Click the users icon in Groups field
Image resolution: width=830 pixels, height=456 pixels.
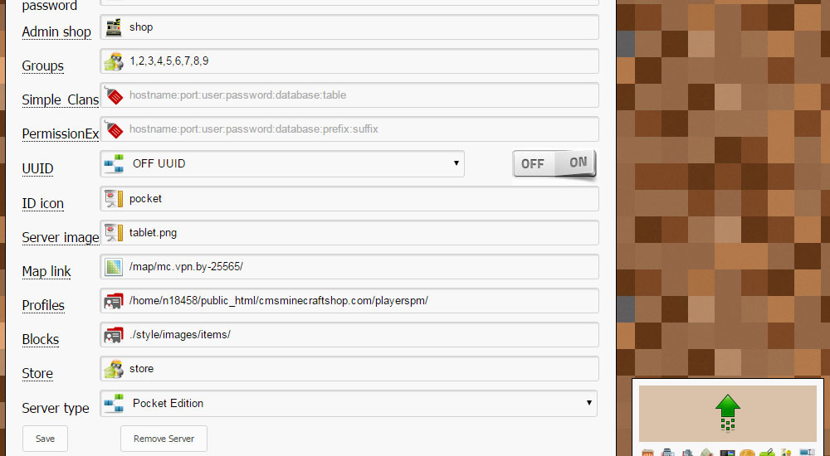pyautogui.click(x=113, y=61)
